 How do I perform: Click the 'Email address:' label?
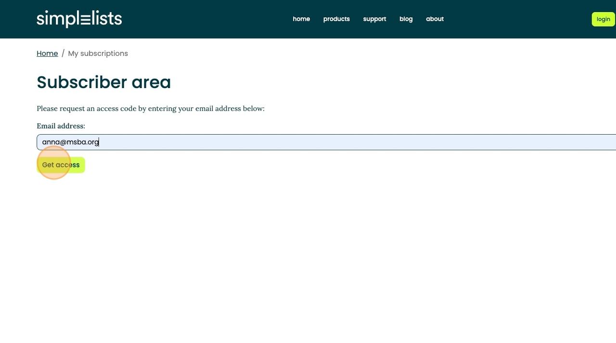coord(61,126)
